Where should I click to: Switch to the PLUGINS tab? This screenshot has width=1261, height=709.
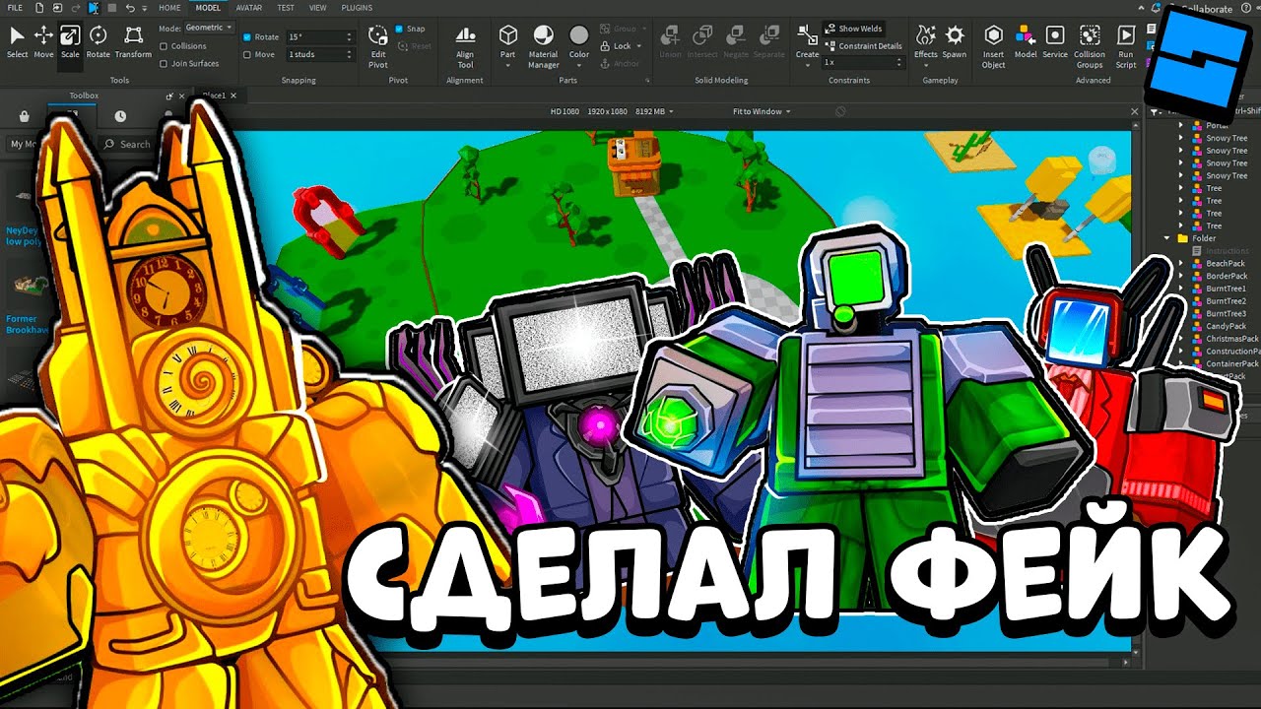tap(357, 7)
